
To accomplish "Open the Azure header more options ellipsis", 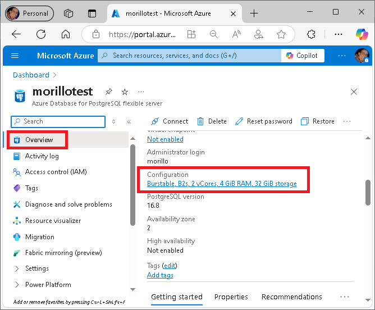I will (x=342, y=56).
